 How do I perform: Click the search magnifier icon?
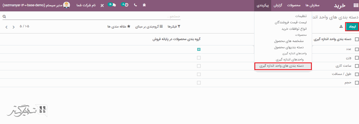4,17
